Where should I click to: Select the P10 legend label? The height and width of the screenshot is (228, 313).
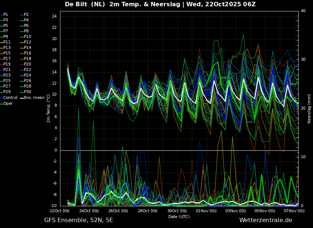click(x=27, y=37)
